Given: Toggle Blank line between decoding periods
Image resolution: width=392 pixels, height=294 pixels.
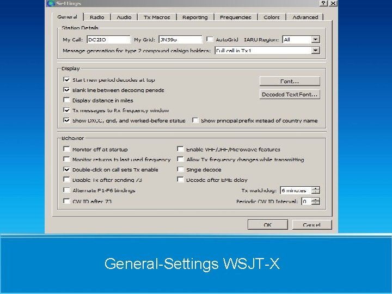Looking at the screenshot, I should coord(66,90).
